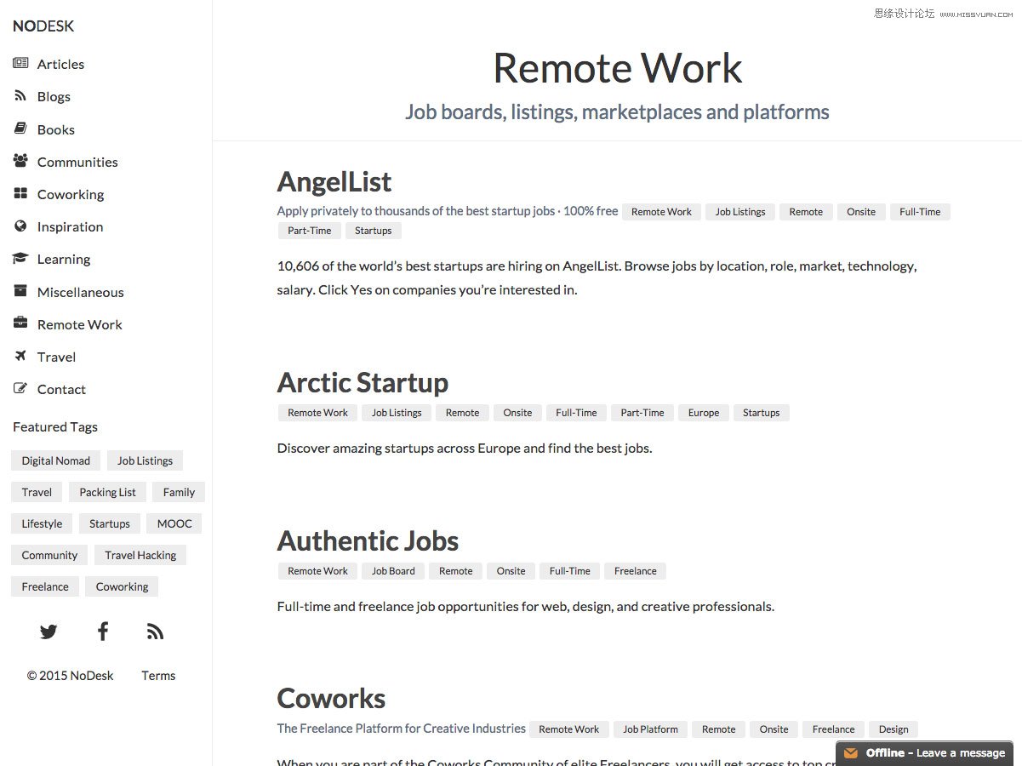
Task: Click AngelList's Remote Work tag
Action: [x=661, y=212]
